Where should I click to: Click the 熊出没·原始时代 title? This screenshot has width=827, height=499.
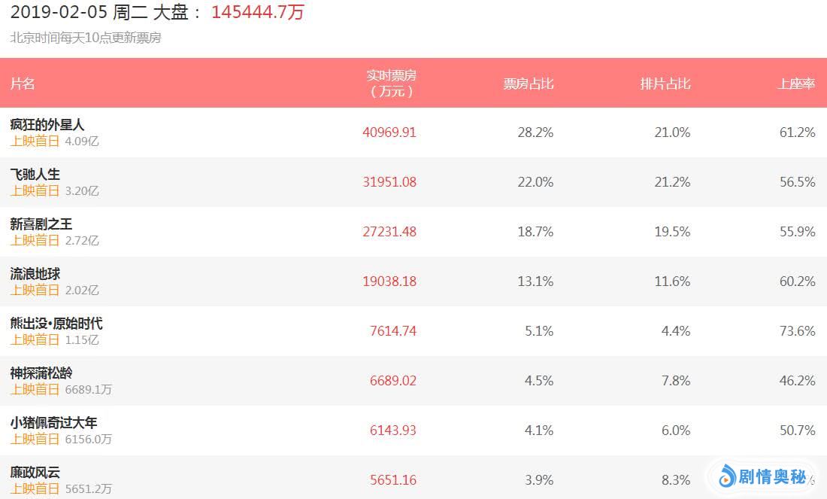point(56,324)
